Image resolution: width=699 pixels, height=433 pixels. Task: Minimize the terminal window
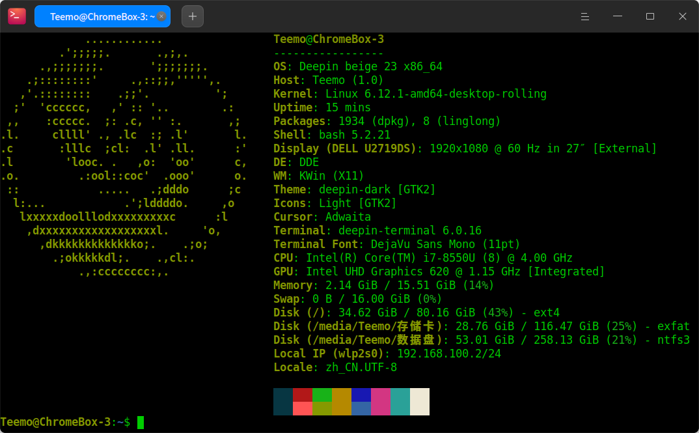[x=618, y=16]
